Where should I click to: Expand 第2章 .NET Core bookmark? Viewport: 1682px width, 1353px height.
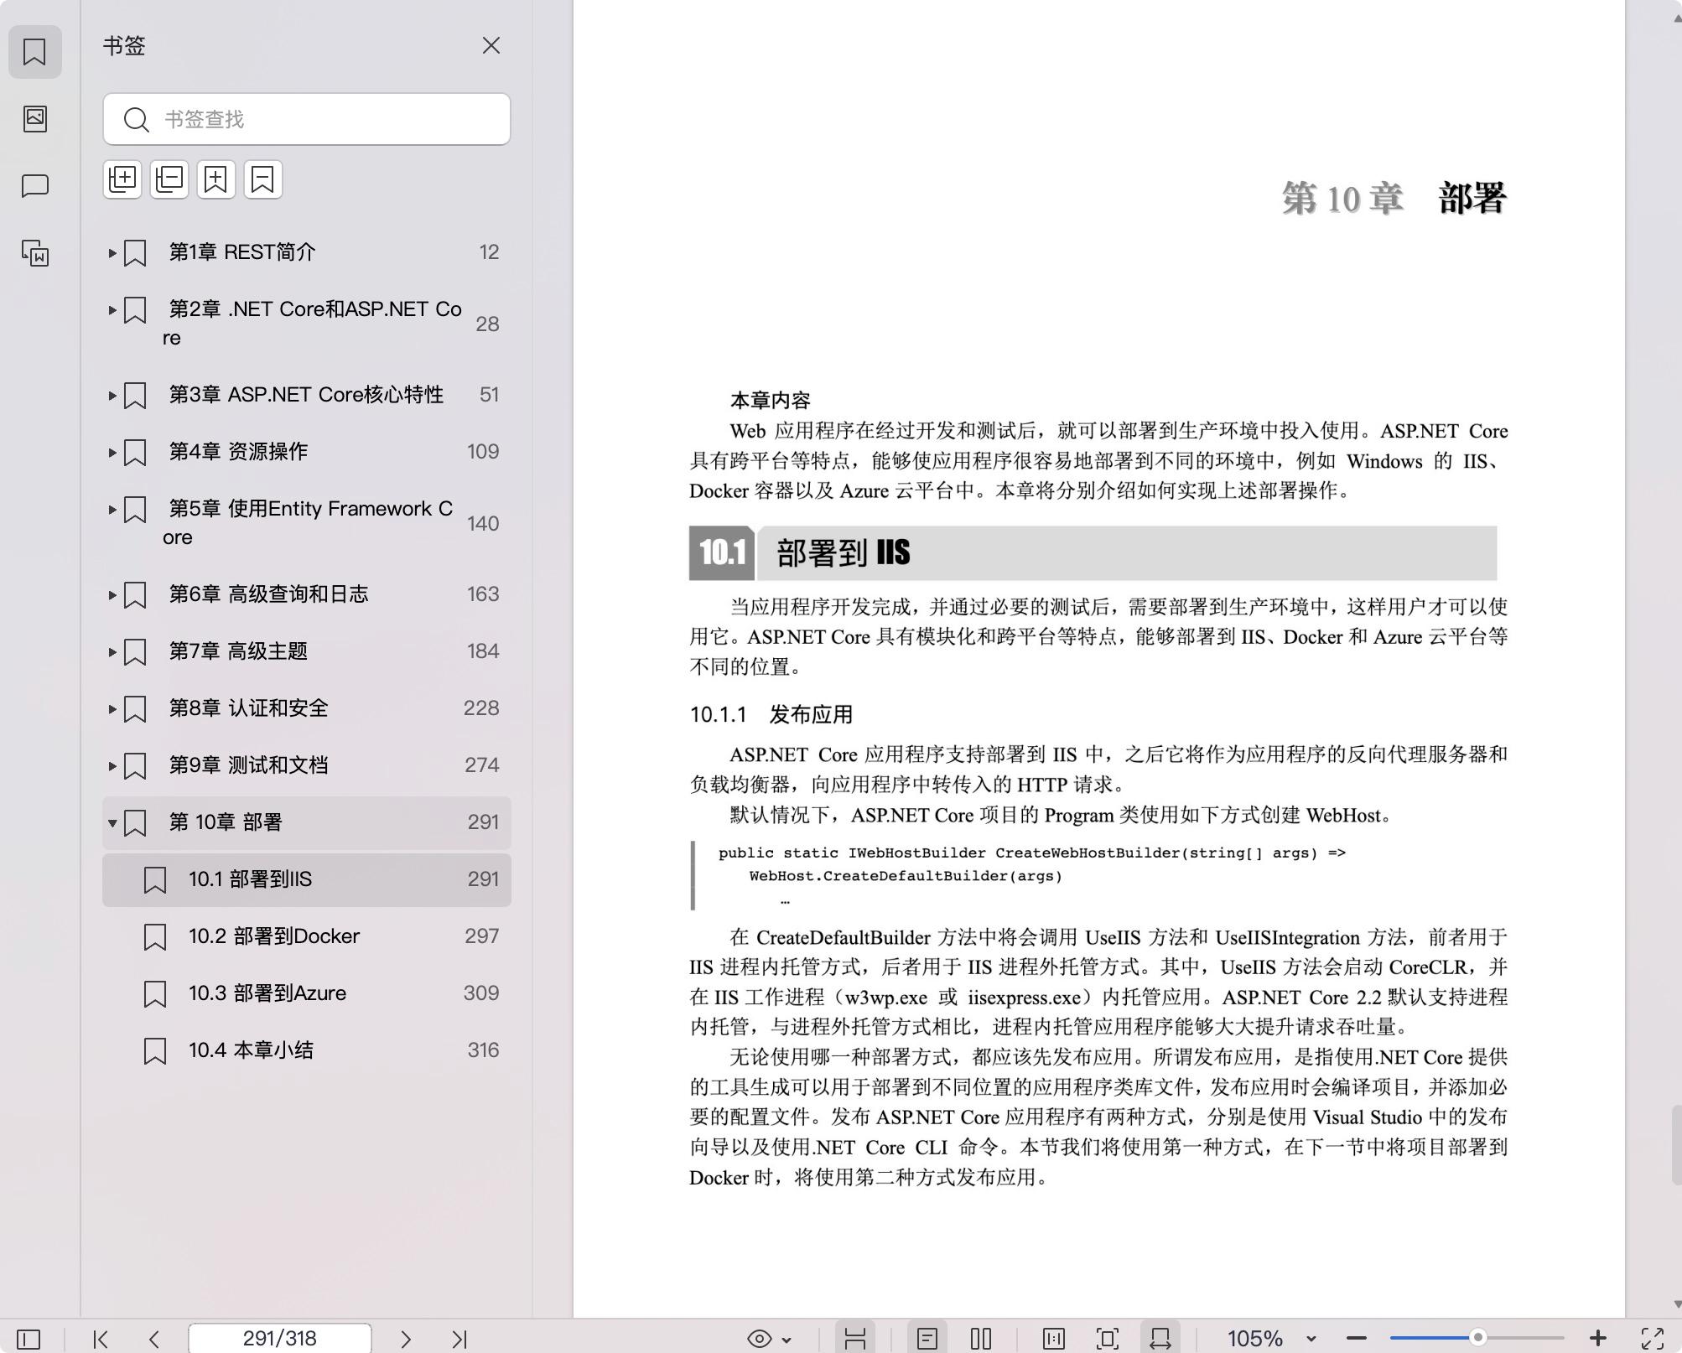coord(112,309)
